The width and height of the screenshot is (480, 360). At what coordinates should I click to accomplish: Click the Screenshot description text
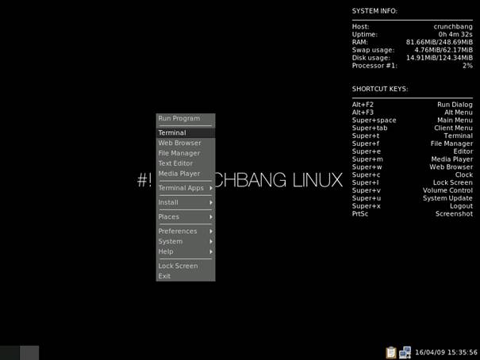tap(454, 214)
